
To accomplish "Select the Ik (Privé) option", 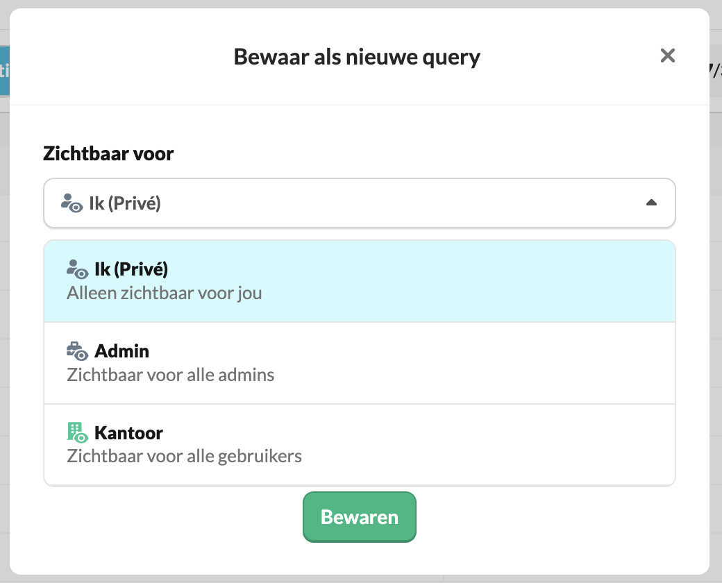I will coord(359,281).
